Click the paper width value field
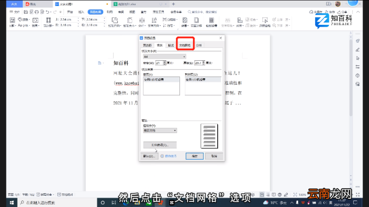This screenshot has height=207, width=369. tap(159, 63)
